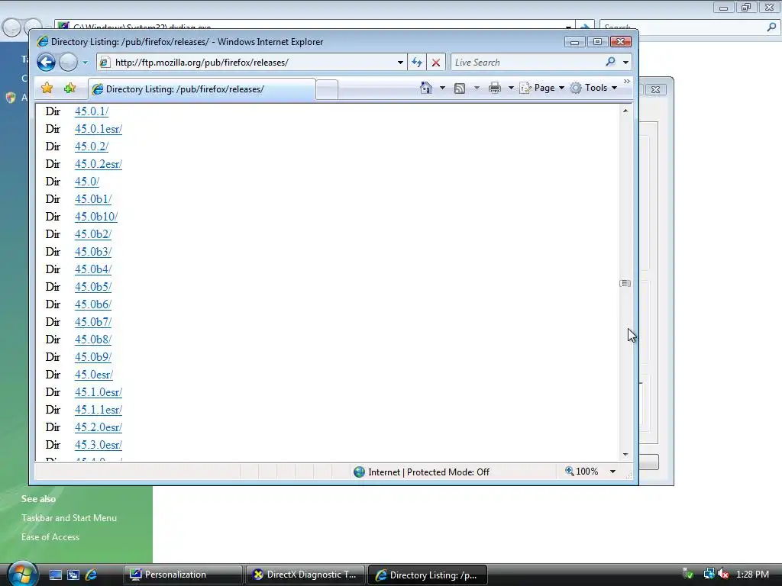Click the page scrollbar down arrow
The width and height of the screenshot is (782, 586).
[x=625, y=455]
